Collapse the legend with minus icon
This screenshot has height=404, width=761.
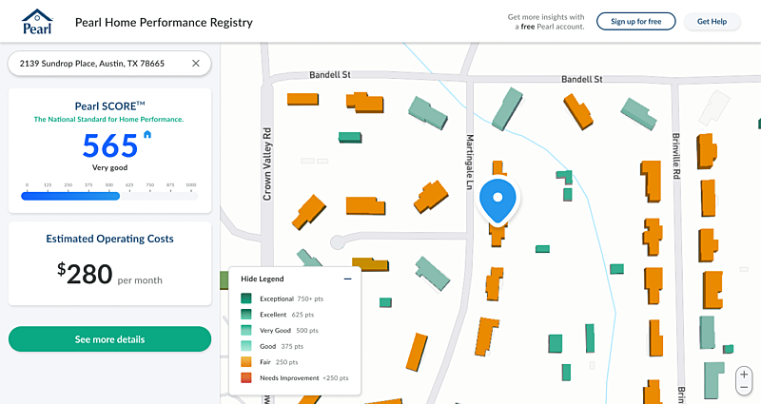pos(348,279)
